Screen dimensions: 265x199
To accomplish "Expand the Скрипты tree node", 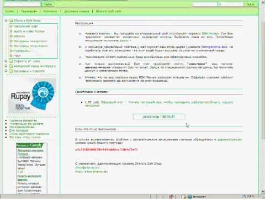I will point(6,61).
